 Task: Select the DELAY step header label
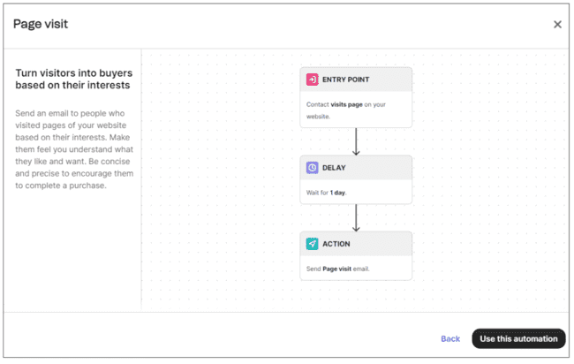tap(336, 167)
